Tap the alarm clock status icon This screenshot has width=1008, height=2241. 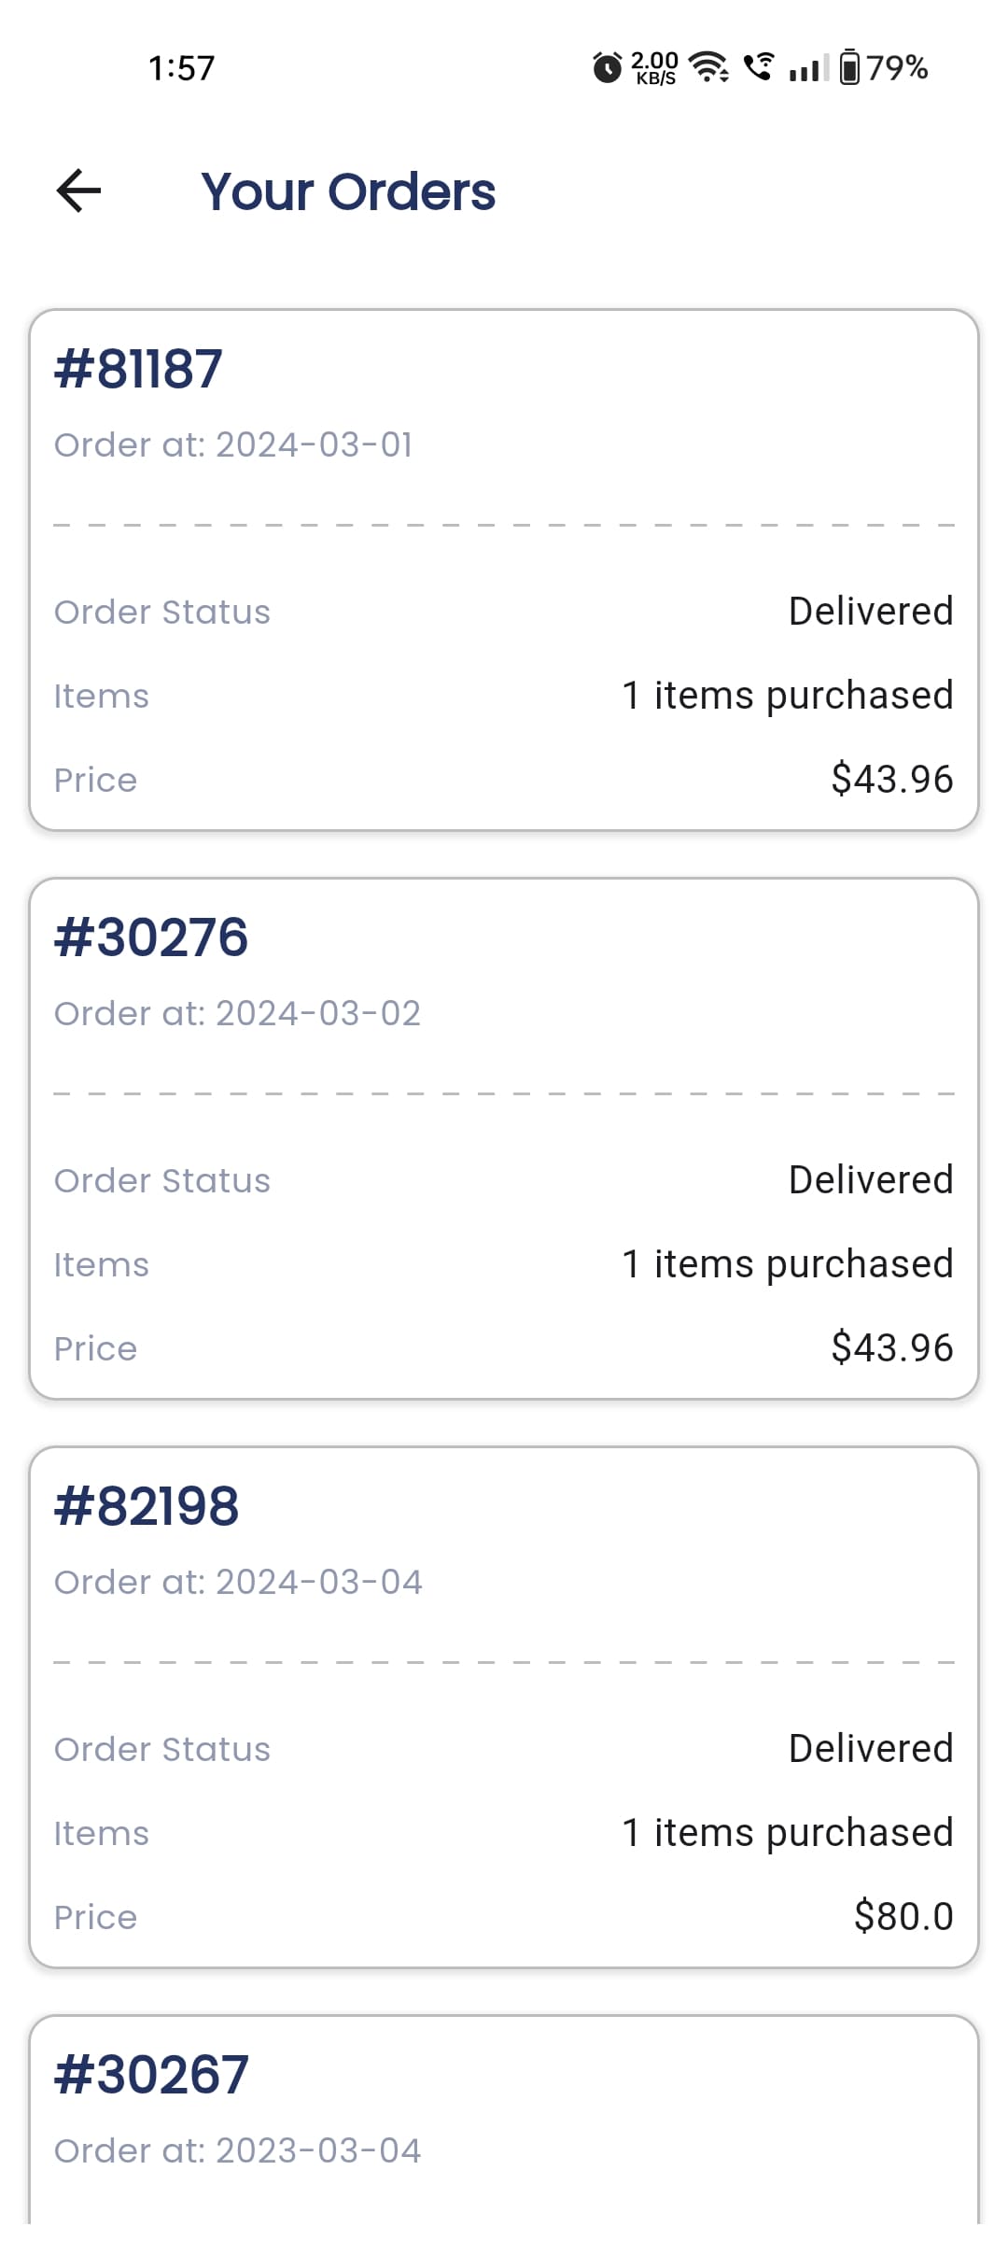click(x=607, y=68)
